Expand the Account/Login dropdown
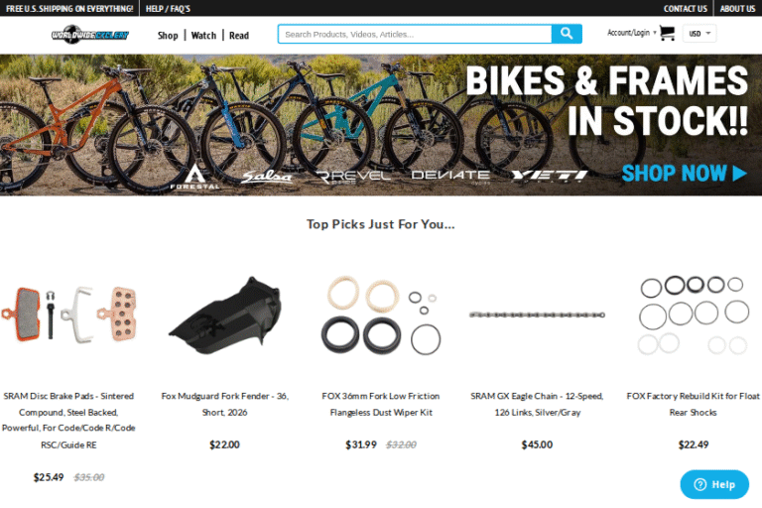762x508 pixels. pyautogui.click(x=631, y=33)
